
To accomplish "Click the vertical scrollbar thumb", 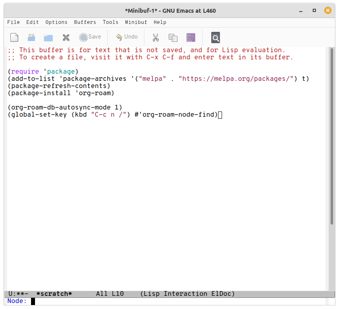I will [332, 136].
